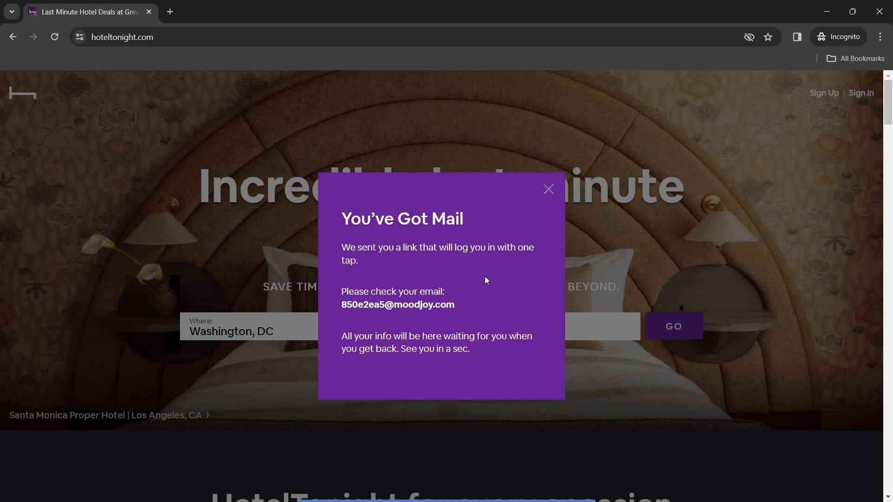Restore down the Chrome window

tap(853, 12)
